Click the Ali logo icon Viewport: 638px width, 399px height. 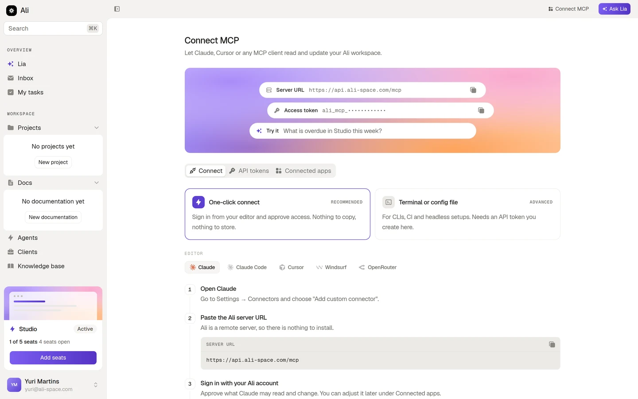tap(12, 10)
